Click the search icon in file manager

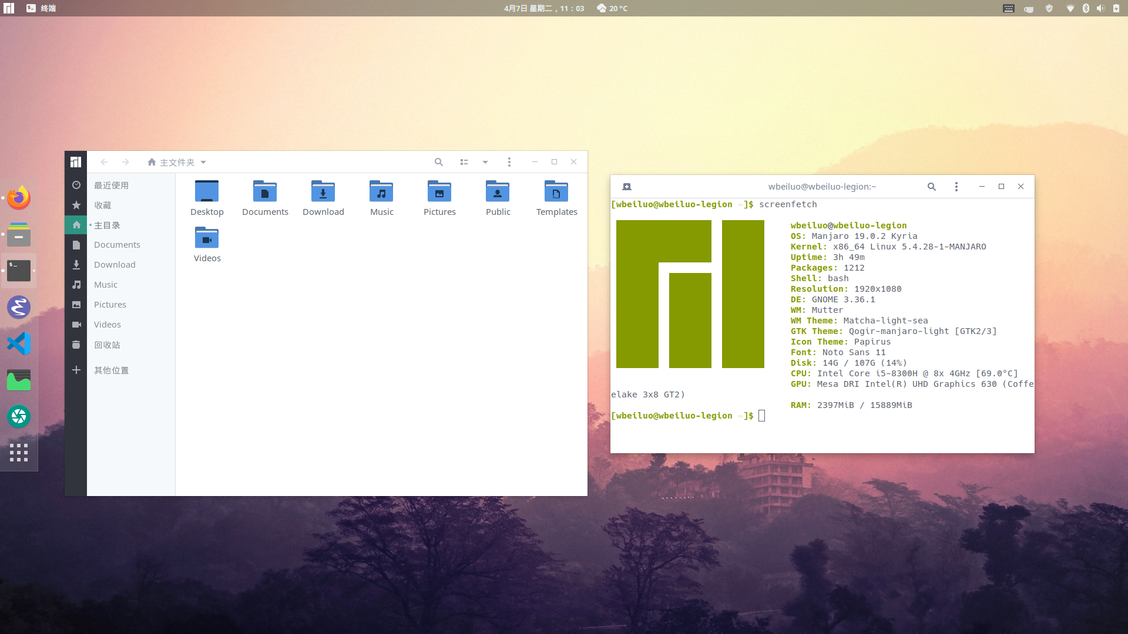coord(438,162)
